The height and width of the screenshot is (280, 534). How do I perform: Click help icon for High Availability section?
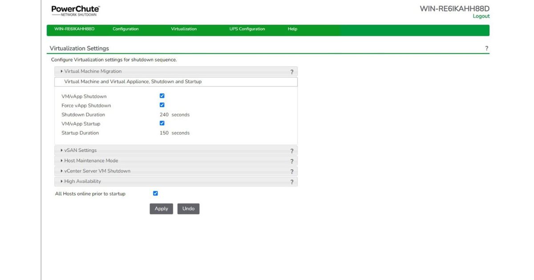coord(292,182)
